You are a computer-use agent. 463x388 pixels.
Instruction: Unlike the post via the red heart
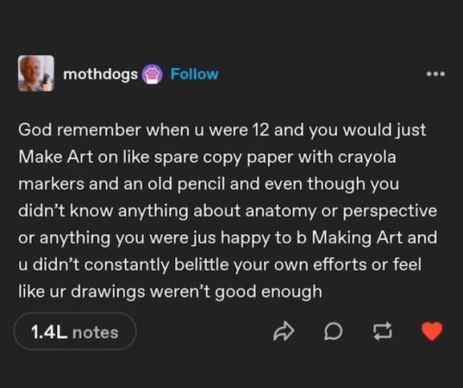pos(431,332)
